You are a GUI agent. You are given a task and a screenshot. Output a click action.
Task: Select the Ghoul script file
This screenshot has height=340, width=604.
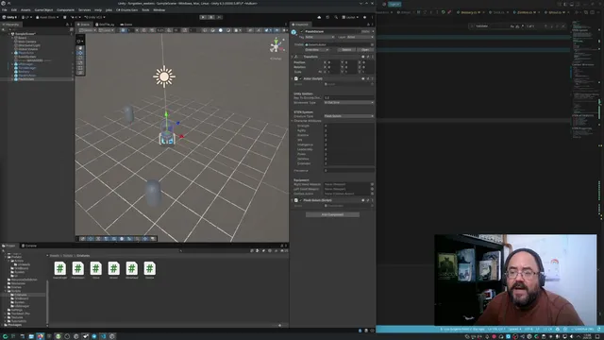click(96, 270)
